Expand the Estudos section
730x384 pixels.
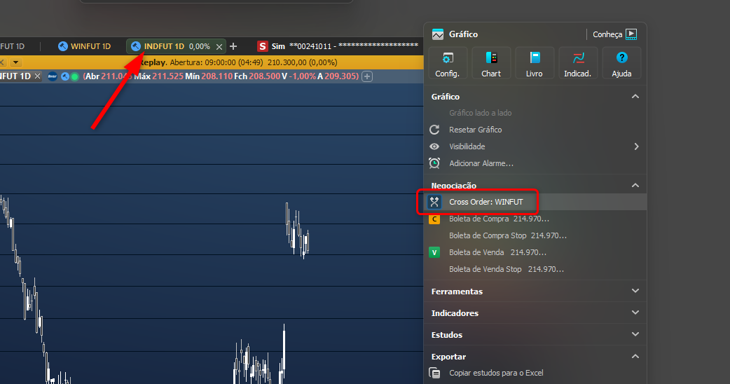pos(635,334)
